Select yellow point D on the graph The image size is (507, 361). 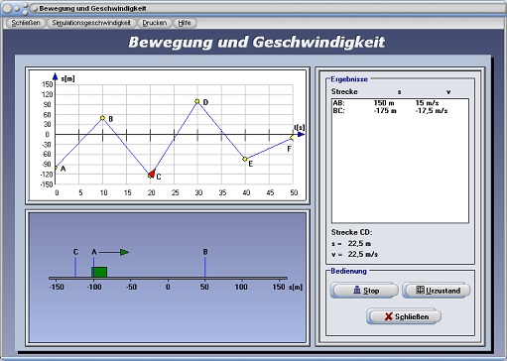(x=197, y=101)
